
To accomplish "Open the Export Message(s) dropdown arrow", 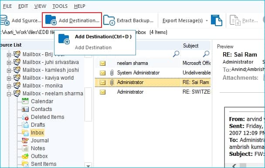I will coord(207,20).
